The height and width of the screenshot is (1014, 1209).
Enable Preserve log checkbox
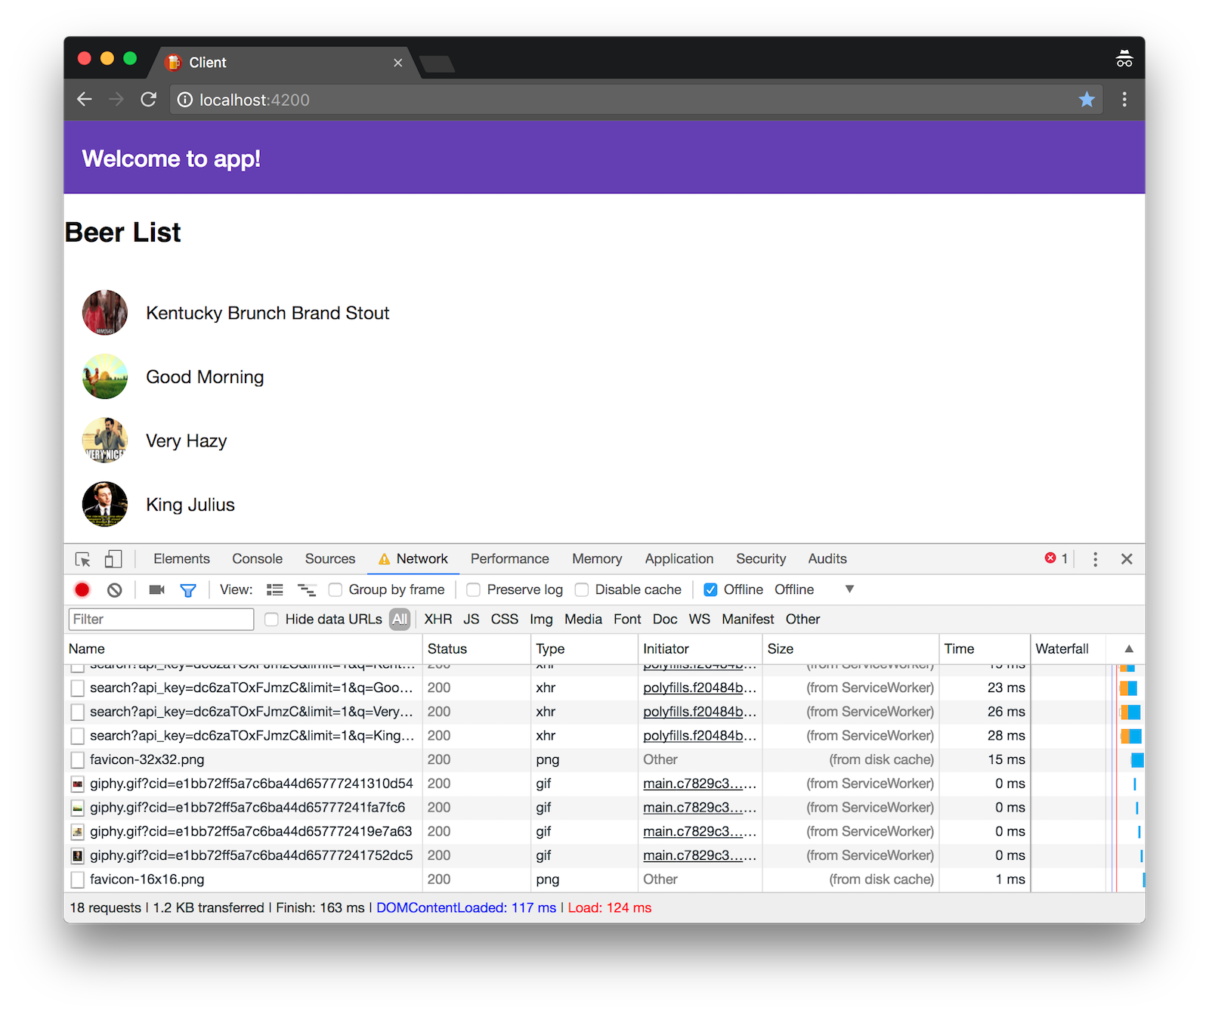[474, 590]
